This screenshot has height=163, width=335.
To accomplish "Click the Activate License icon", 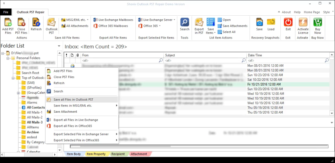I will (x=303, y=23).
